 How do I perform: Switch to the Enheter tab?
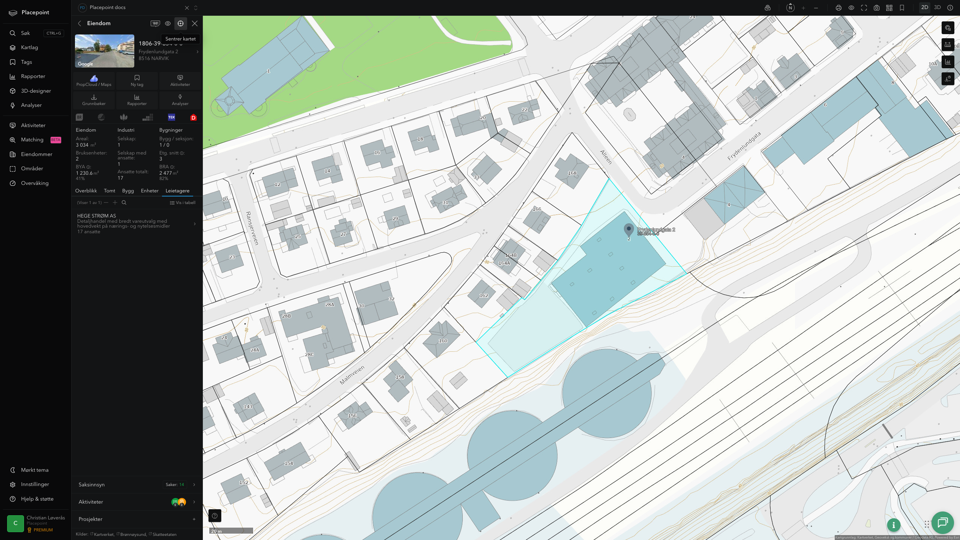150,191
